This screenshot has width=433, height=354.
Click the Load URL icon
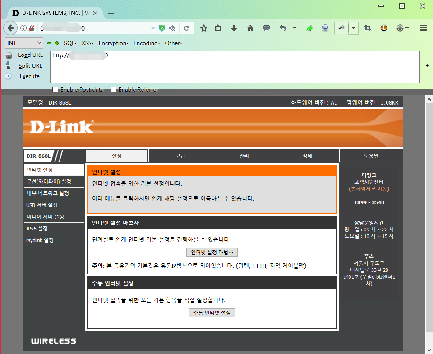point(9,55)
